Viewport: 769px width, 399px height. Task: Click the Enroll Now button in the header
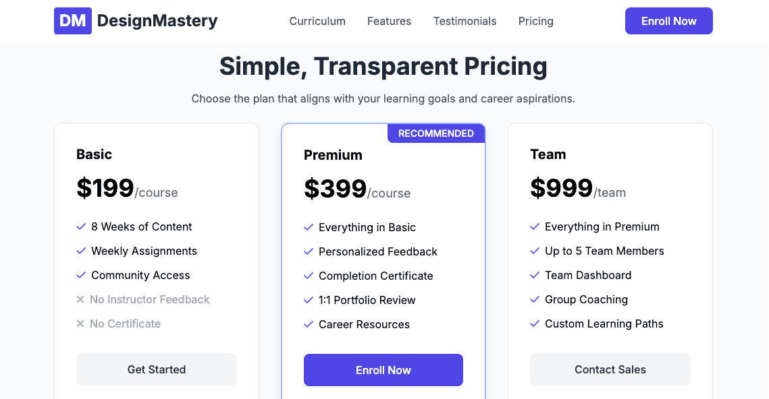[668, 21]
